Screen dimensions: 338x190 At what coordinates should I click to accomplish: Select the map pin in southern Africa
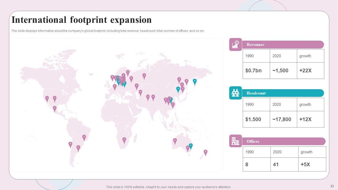pyautogui.click(x=124, y=140)
